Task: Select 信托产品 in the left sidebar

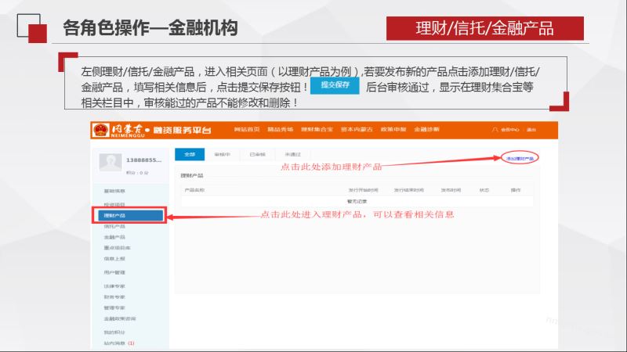Action: 115,226
